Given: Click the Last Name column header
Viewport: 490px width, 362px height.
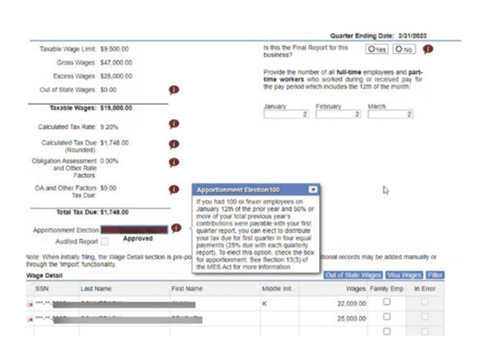Looking at the screenshot, I should pos(96,289).
